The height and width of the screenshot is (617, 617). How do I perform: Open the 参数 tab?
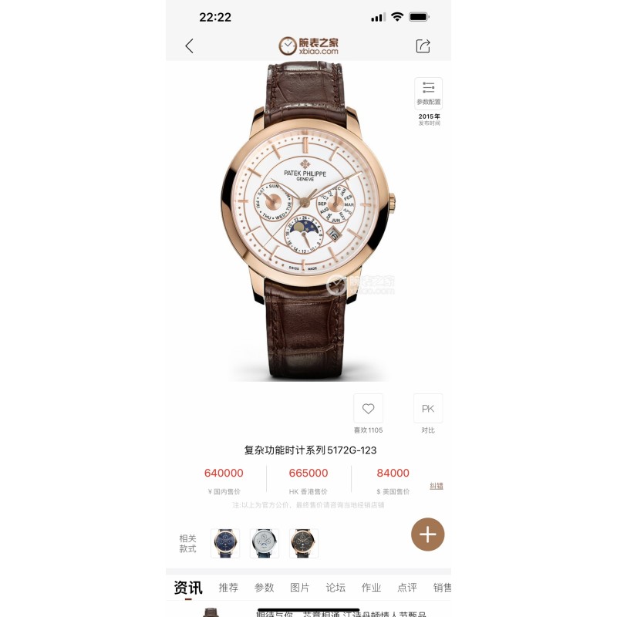coord(264,588)
